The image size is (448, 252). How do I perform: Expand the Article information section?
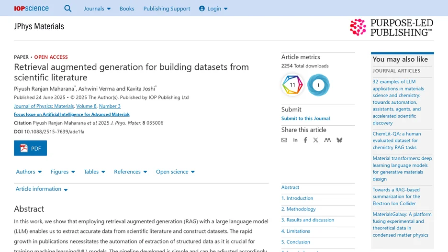pyautogui.click(x=42, y=189)
